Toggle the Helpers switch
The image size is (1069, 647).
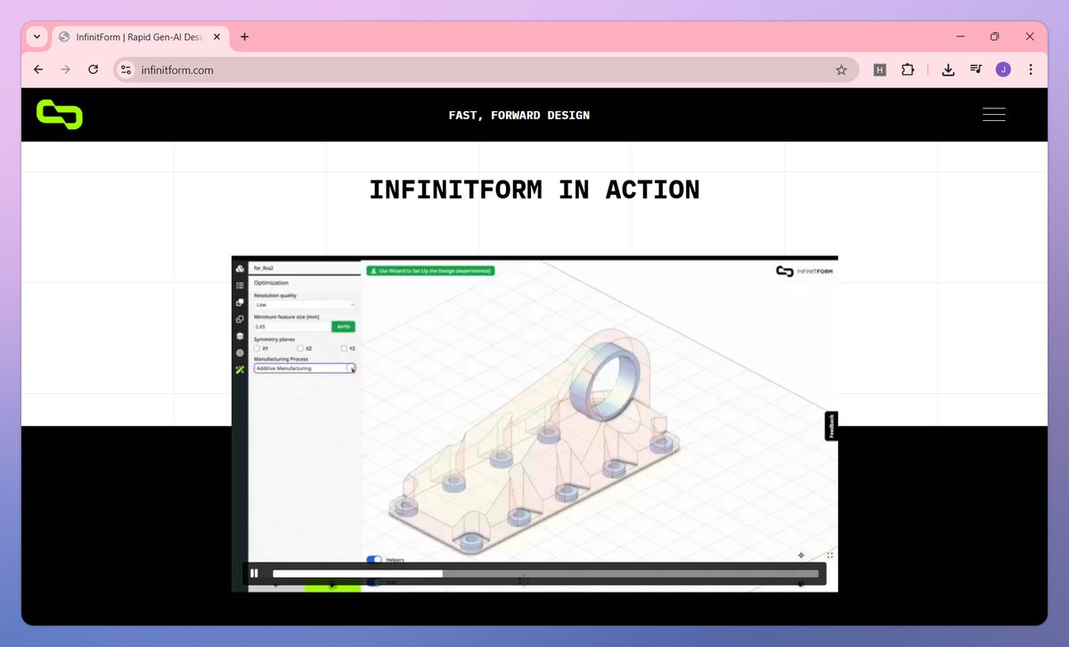click(374, 560)
